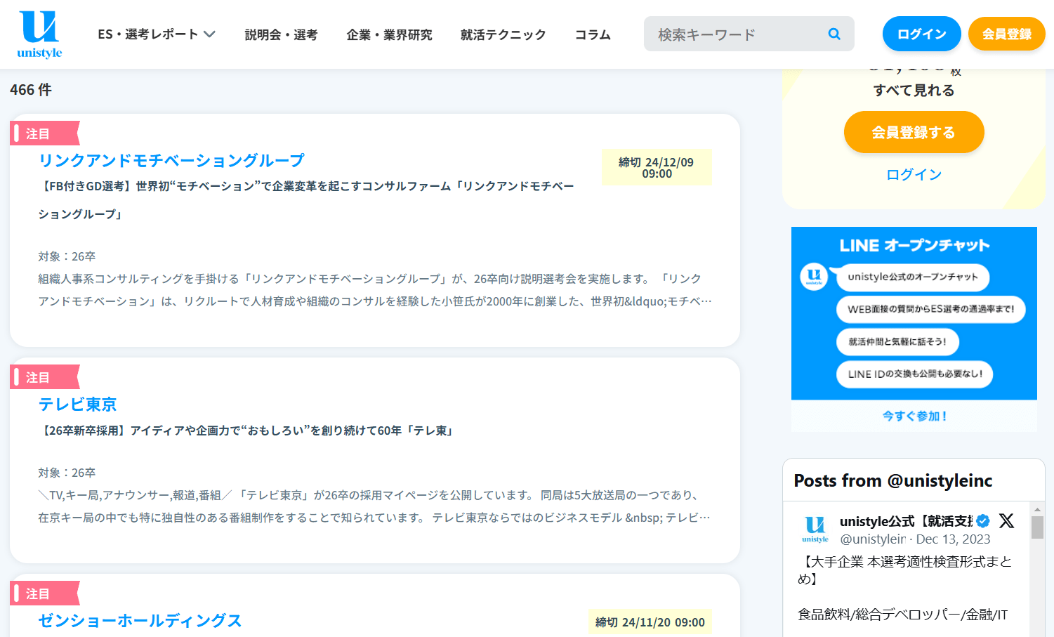Click the unistyle logo in header
This screenshot has width=1054, height=637.
tap(39, 34)
